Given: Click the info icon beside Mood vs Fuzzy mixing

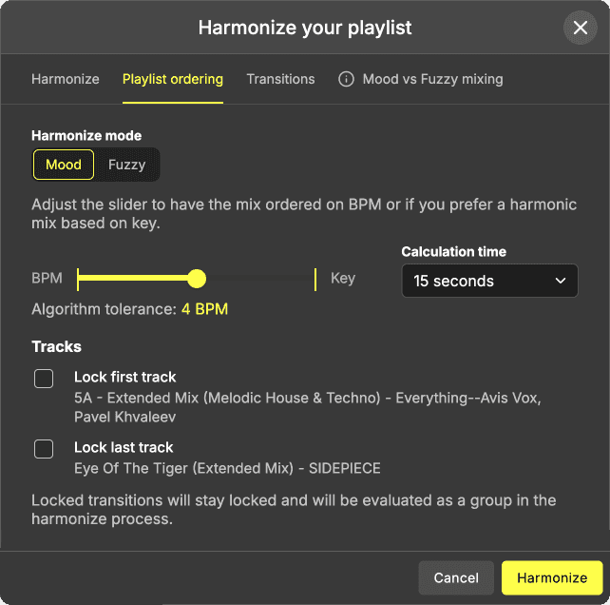Looking at the screenshot, I should click(346, 79).
